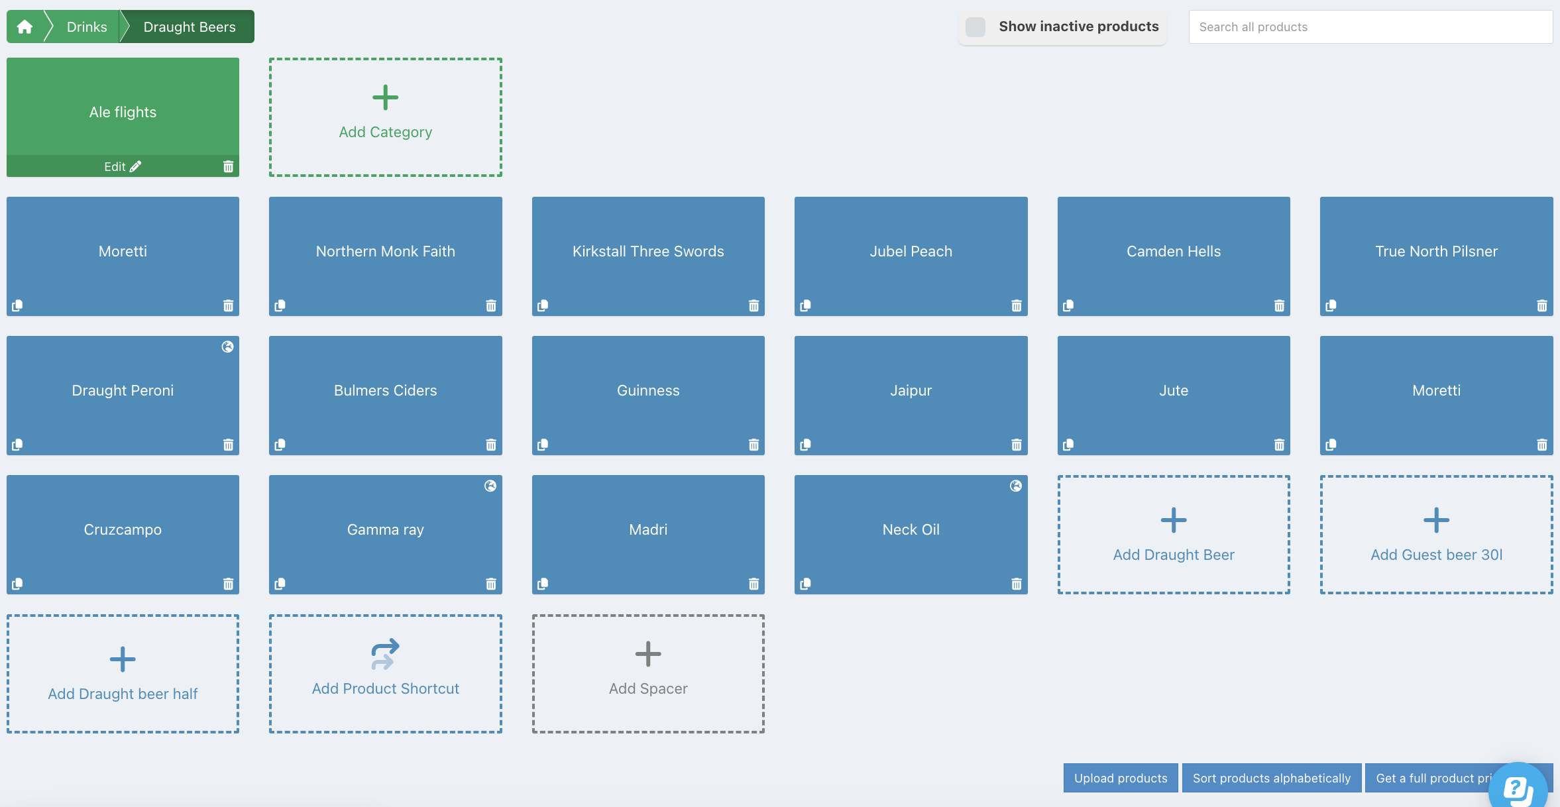This screenshot has height=807, width=1560.
Task: Select the Draught Beers breadcrumb
Action: coord(189,27)
